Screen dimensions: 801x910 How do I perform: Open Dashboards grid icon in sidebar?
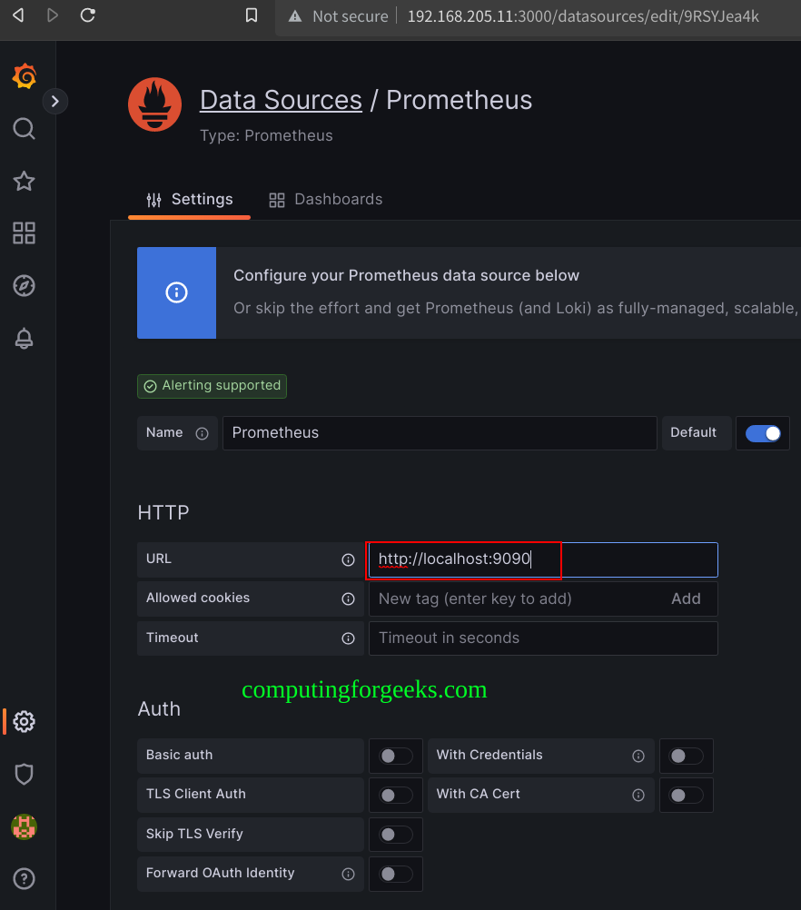pyautogui.click(x=24, y=233)
